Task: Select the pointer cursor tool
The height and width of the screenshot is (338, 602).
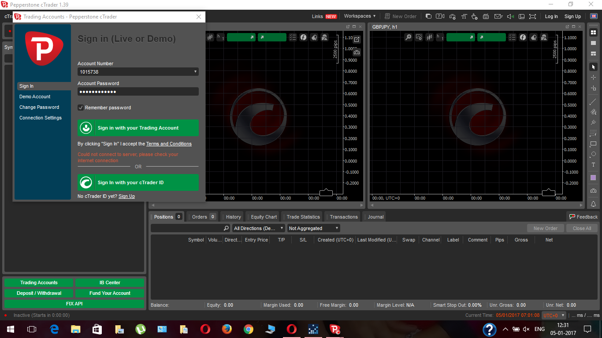Action: [593, 67]
